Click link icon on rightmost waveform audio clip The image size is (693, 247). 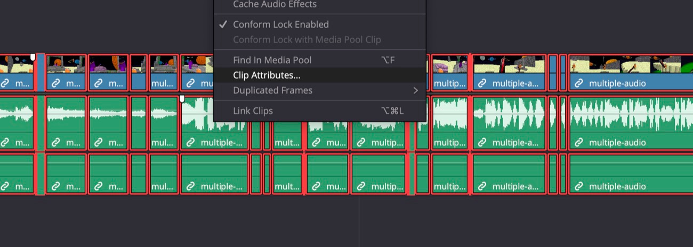[x=578, y=142]
